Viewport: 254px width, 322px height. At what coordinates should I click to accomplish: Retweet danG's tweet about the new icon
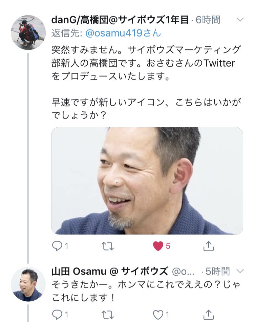coord(108,246)
